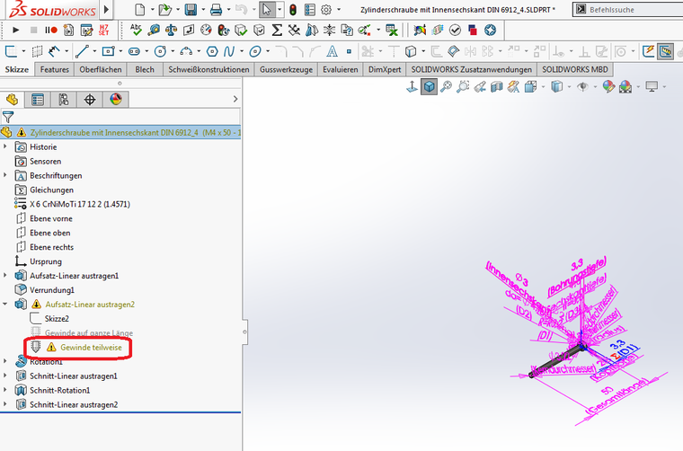
Task: Select the Gewinde teilweise tree item
Action: click(91, 348)
